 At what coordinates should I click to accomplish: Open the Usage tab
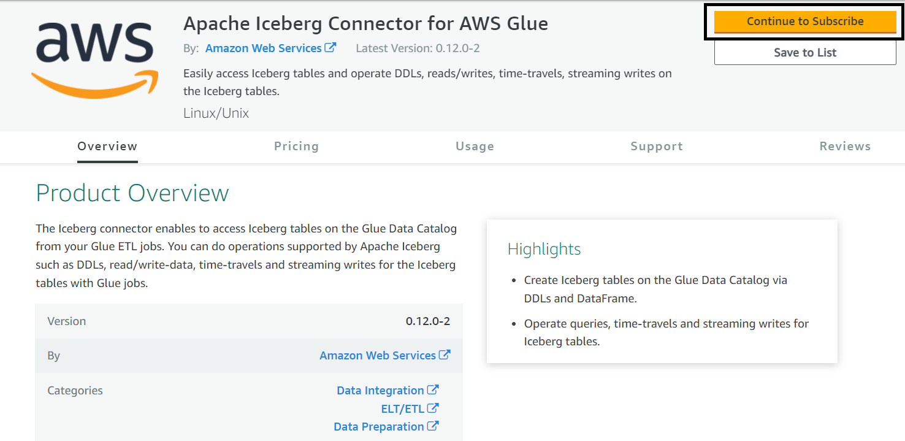(475, 147)
